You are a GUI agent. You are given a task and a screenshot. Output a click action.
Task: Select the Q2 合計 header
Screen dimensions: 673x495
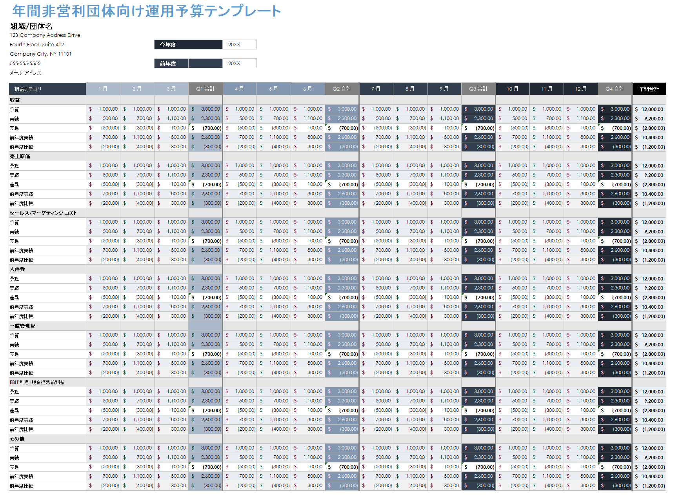point(342,89)
